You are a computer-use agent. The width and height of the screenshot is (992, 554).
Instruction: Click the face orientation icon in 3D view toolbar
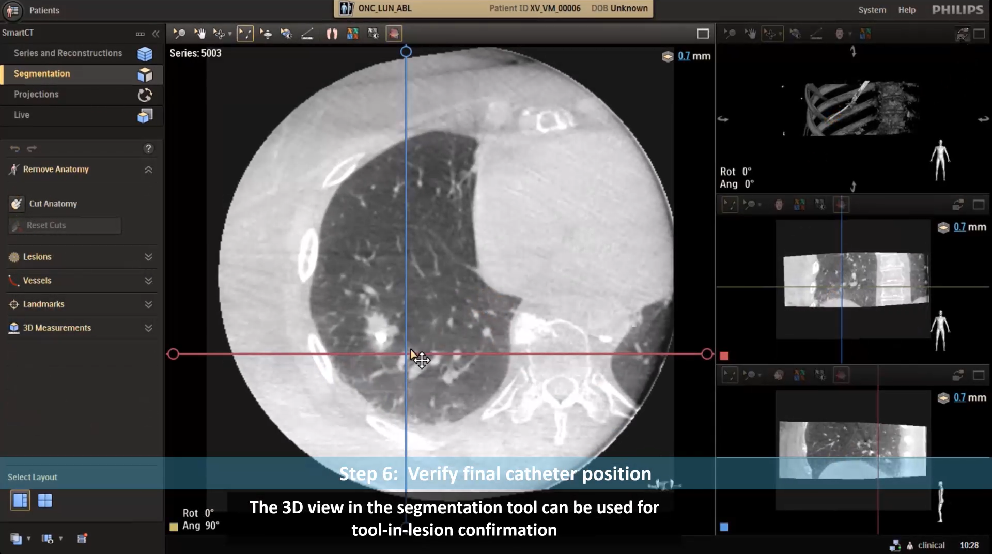click(x=839, y=34)
